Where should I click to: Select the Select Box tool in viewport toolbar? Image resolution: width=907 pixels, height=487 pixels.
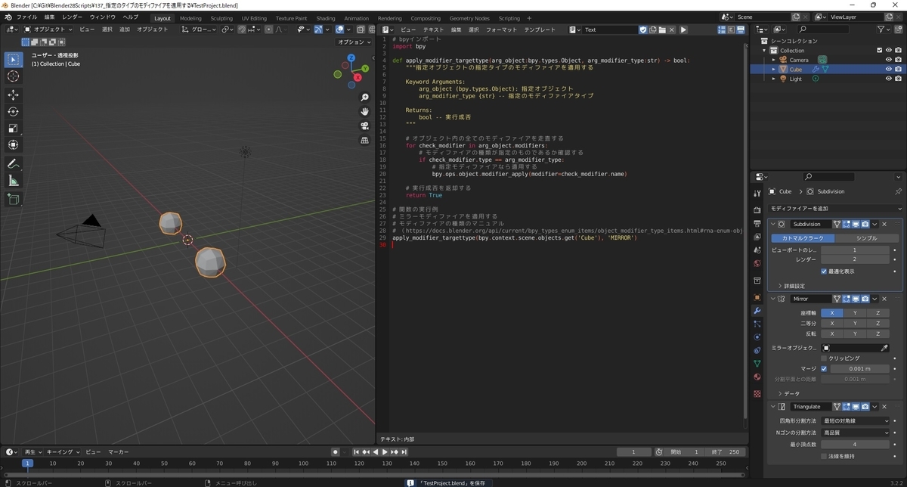[x=14, y=59]
